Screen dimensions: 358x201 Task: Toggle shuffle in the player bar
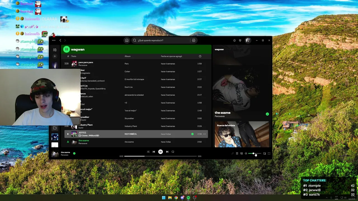click(148, 152)
